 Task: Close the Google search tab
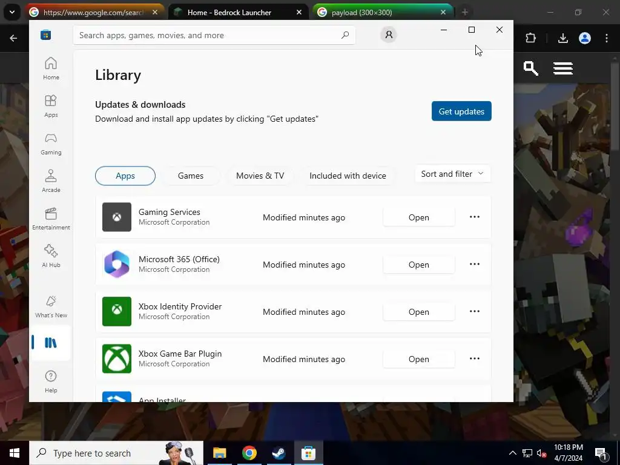(155, 12)
